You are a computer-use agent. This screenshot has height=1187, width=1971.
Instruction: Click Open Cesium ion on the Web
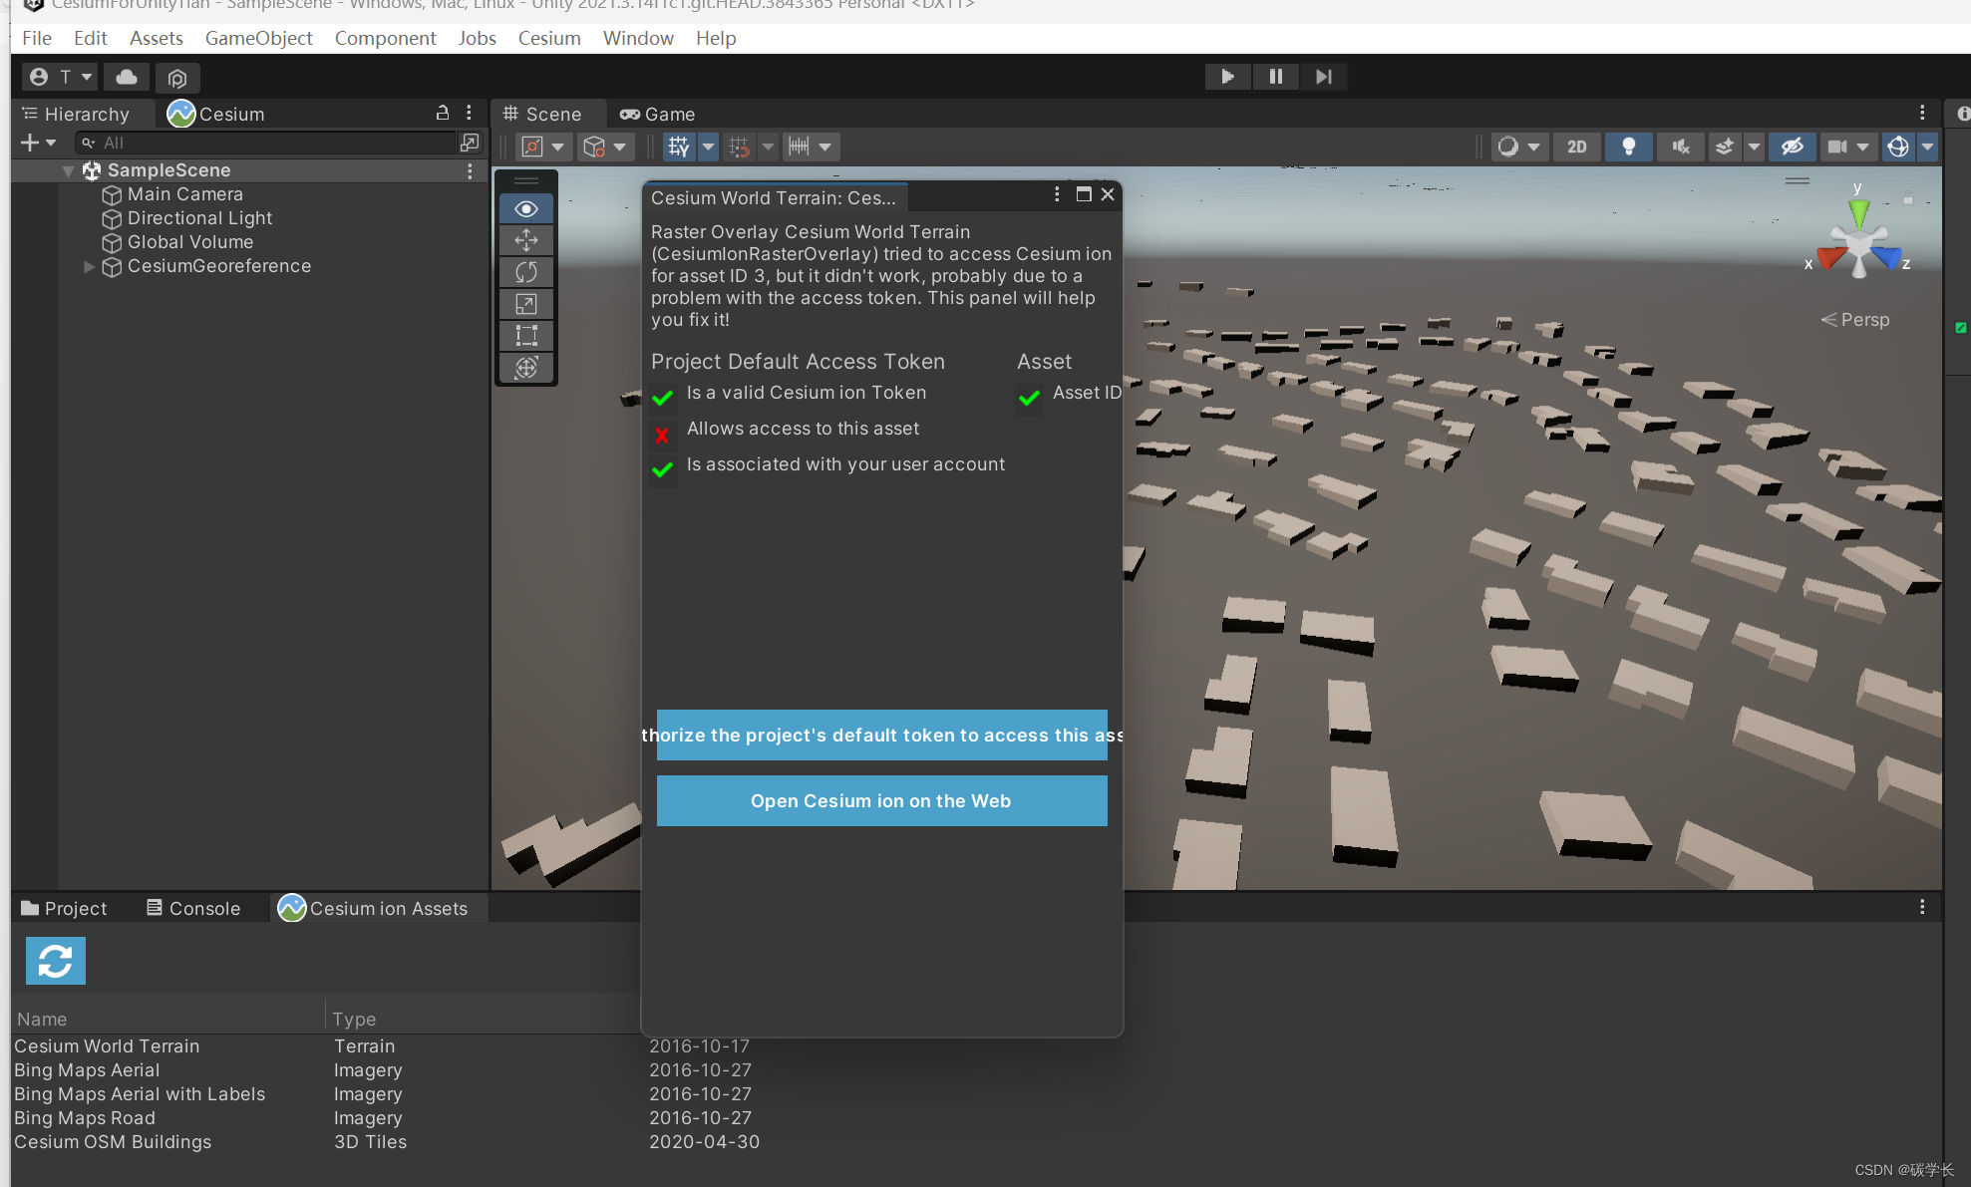pyautogui.click(x=881, y=801)
